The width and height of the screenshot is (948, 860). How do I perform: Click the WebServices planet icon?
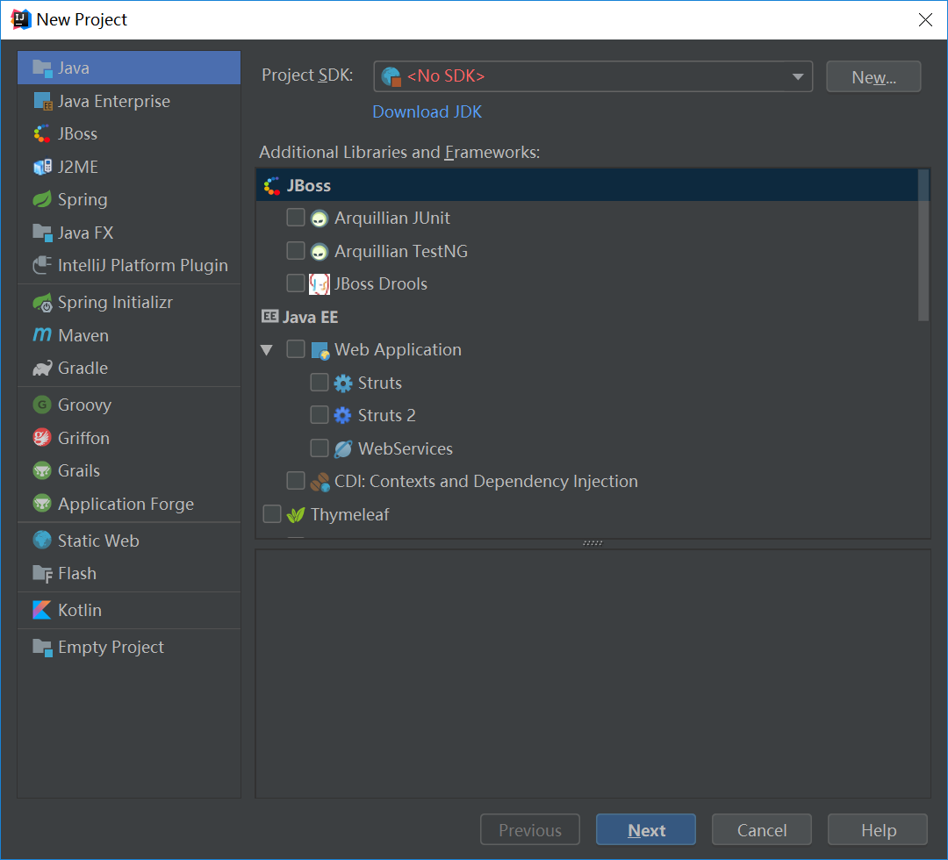pos(343,449)
